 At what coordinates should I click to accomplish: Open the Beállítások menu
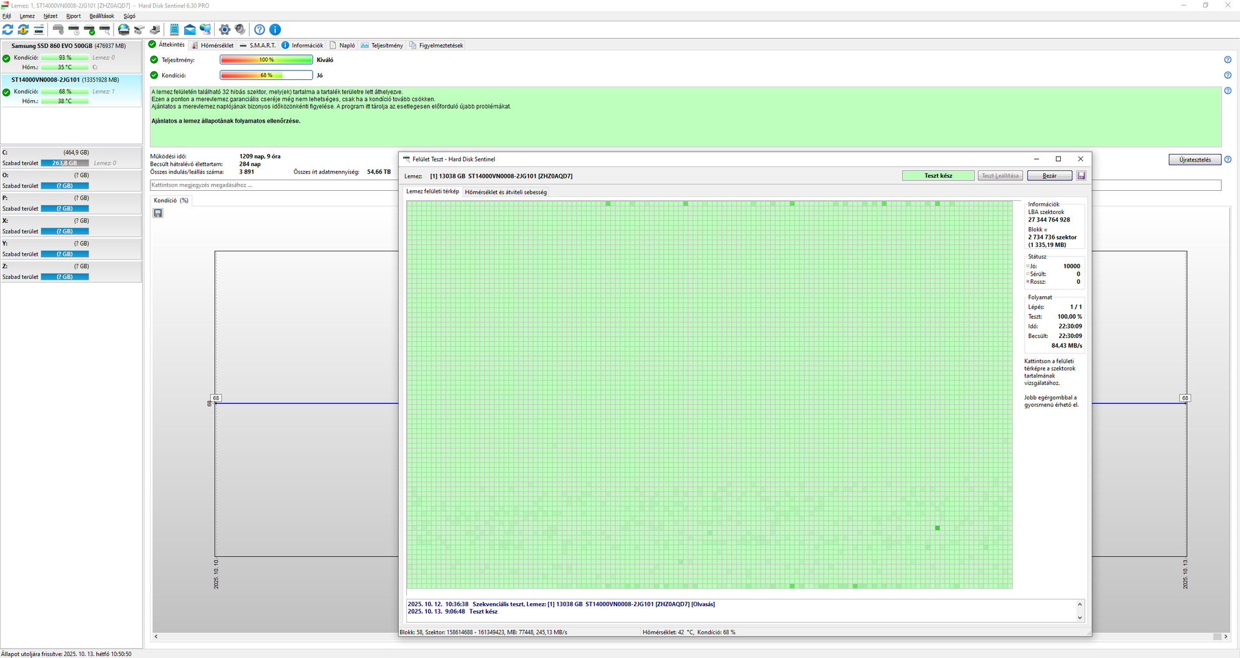click(x=102, y=16)
